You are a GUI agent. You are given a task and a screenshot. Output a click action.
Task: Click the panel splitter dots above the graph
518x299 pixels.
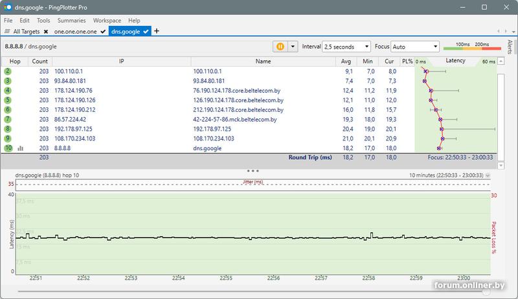click(x=253, y=171)
